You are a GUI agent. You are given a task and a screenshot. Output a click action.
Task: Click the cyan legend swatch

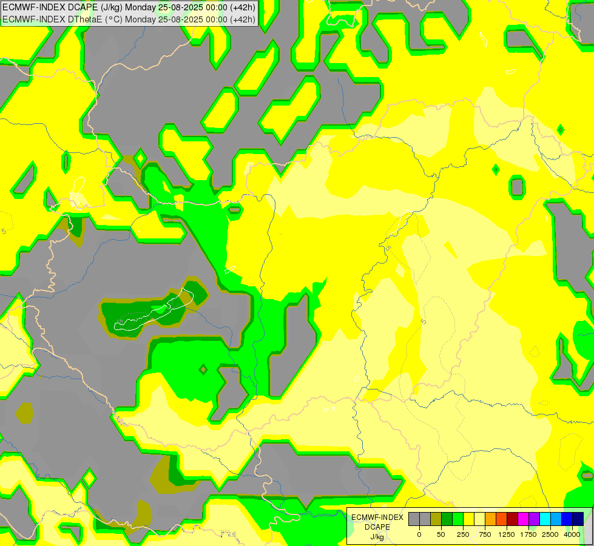point(545,519)
